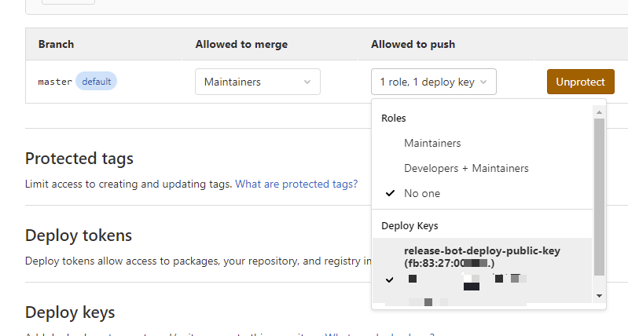This screenshot has height=336, width=628.
Task: Click the chevron arrow in the Allowed to merge selector
Action: [x=307, y=82]
